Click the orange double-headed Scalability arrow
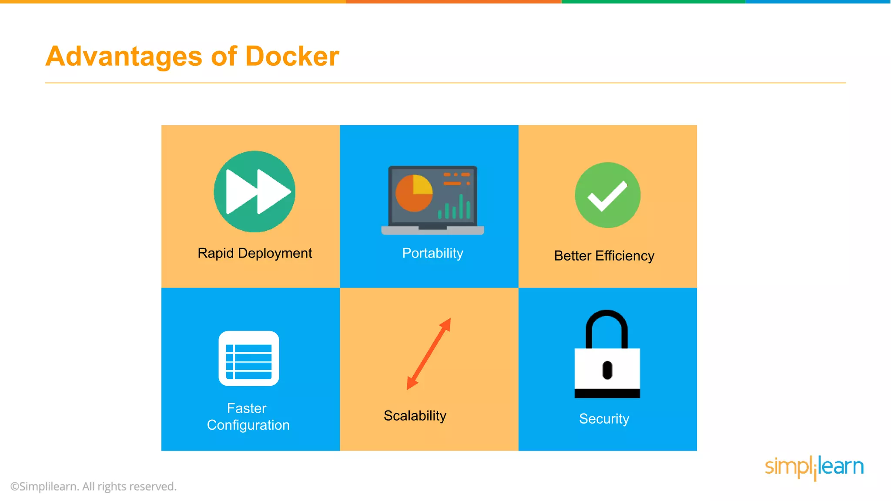The image size is (891, 501). [x=429, y=354]
